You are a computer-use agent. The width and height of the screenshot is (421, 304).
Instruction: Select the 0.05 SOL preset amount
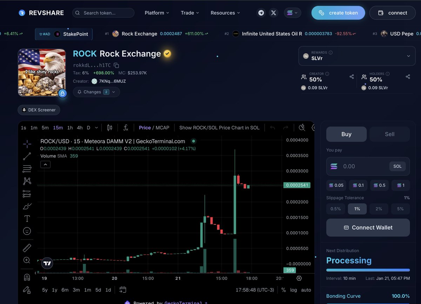(x=336, y=185)
